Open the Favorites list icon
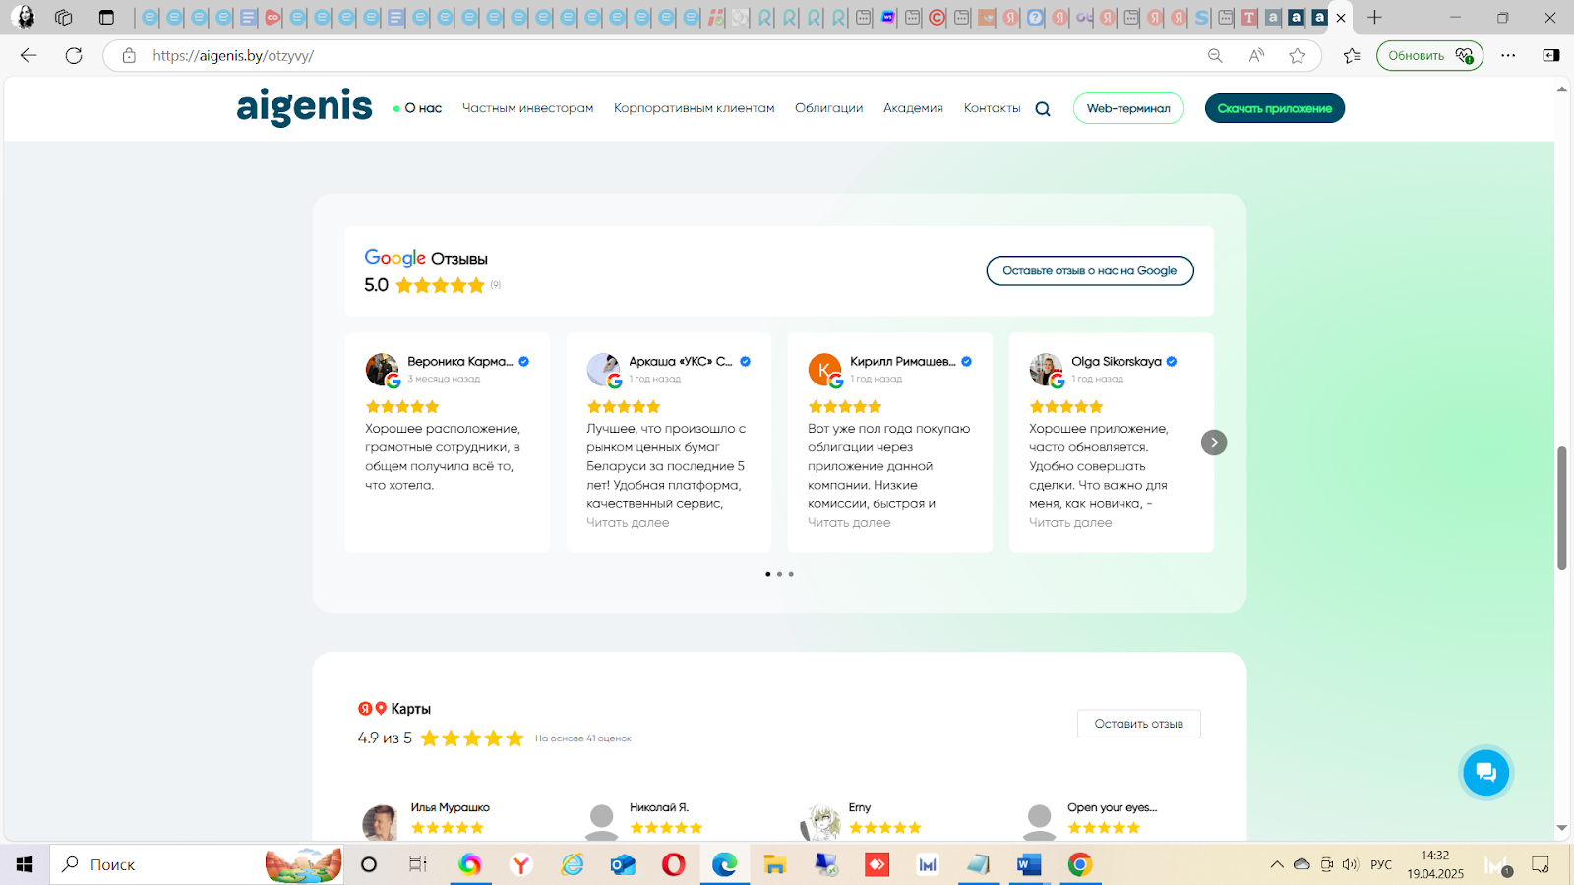1574x885 pixels. tap(1352, 56)
